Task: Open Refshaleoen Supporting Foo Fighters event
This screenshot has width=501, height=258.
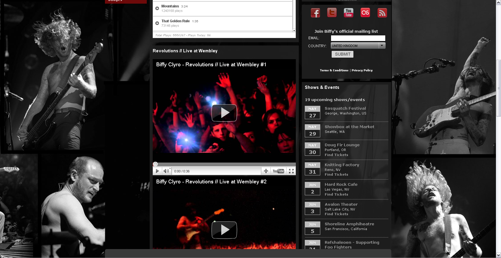Action: pos(352,245)
